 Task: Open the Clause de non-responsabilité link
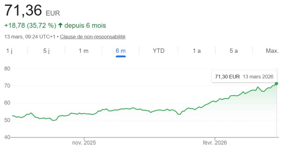pos(93,37)
